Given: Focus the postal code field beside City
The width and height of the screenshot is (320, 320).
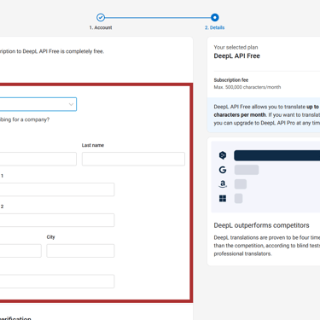Looking at the screenshot, I should click(20, 251).
